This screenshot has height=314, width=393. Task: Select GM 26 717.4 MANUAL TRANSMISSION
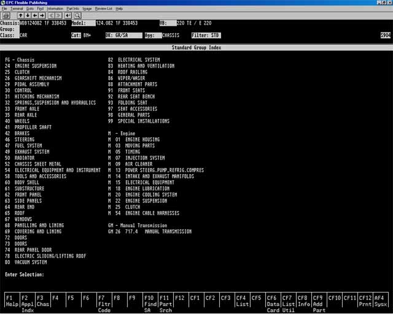coord(150,232)
